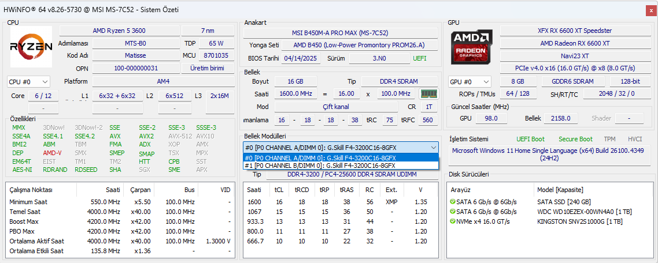Click the MTS-B0 stepping value
Viewport: 658px width, 263px height.
tap(135, 43)
